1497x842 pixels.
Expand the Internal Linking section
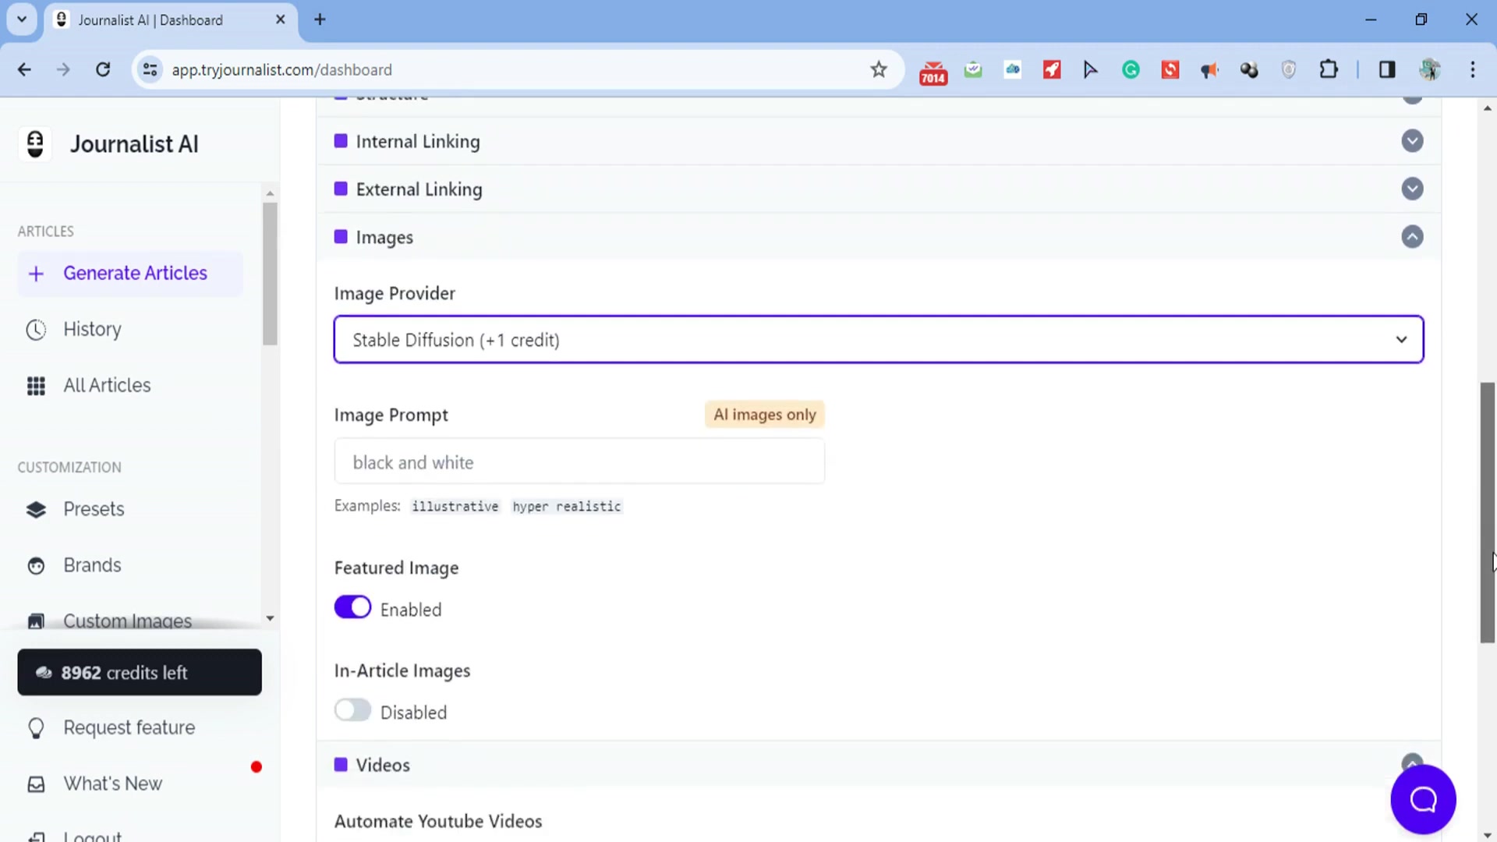[1412, 141]
